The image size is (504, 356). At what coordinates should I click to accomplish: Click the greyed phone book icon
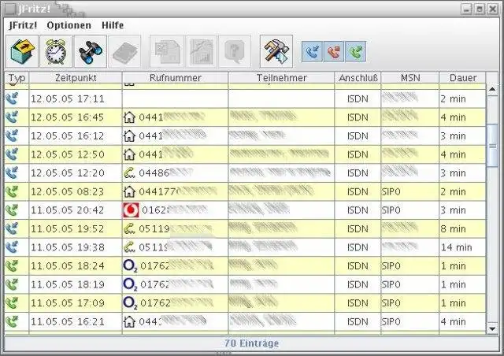click(x=125, y=51)
